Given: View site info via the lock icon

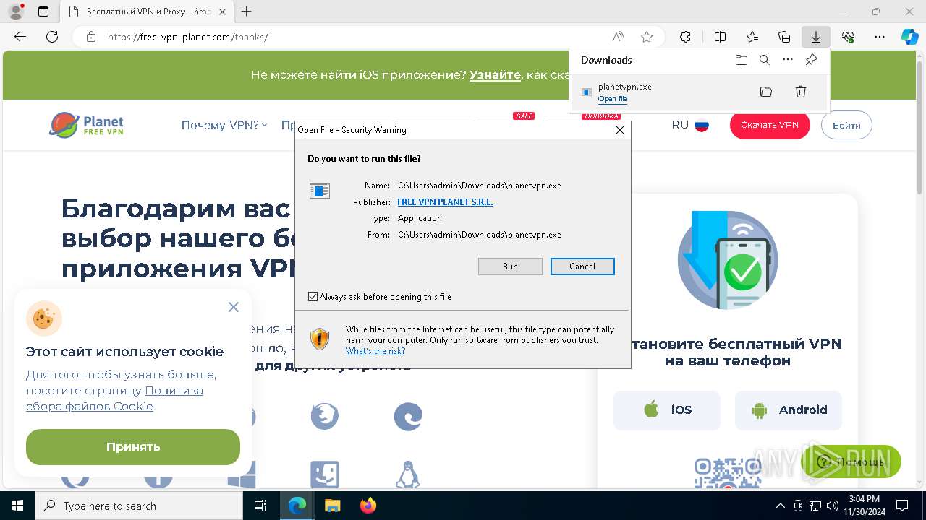Looking at the screenshot, I should coord(91,37).
